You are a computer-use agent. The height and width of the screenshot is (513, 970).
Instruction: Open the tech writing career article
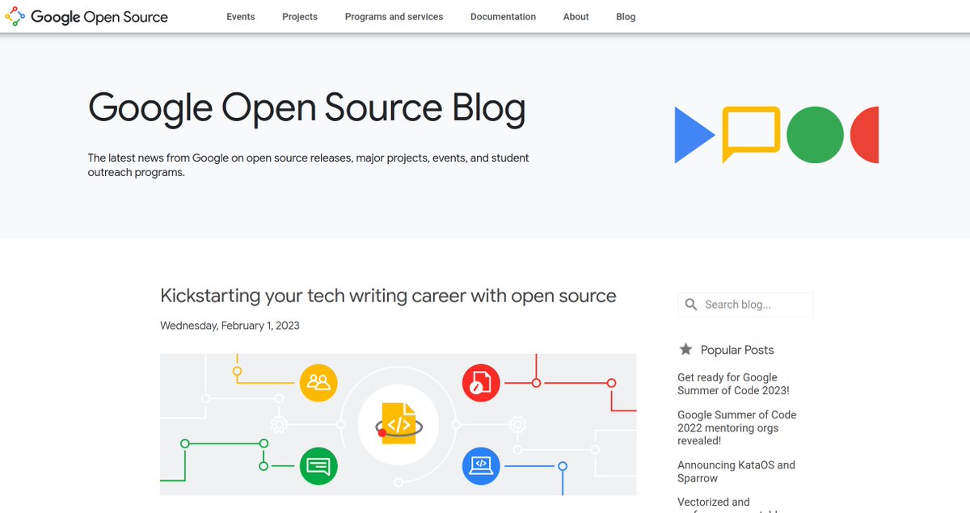pyautogui.click(x=388, y=296)
